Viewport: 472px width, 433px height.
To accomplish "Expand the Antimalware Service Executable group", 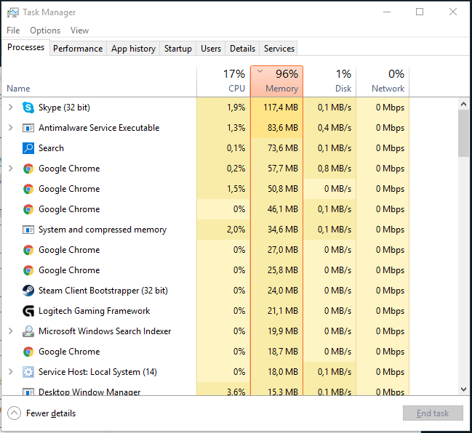I will [10, 127].
